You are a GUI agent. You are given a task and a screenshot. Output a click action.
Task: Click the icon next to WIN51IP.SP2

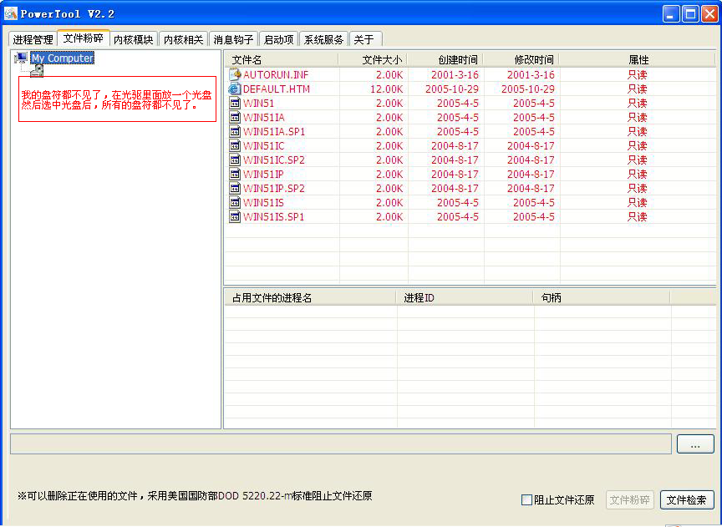[235, 189]
